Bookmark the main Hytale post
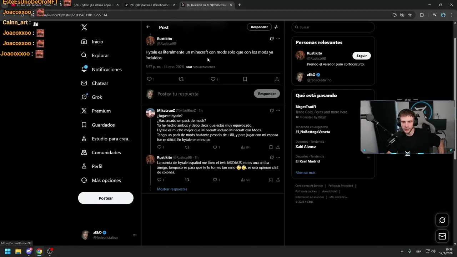The width and height of the screenshot is (457, 257). point(245,79)
